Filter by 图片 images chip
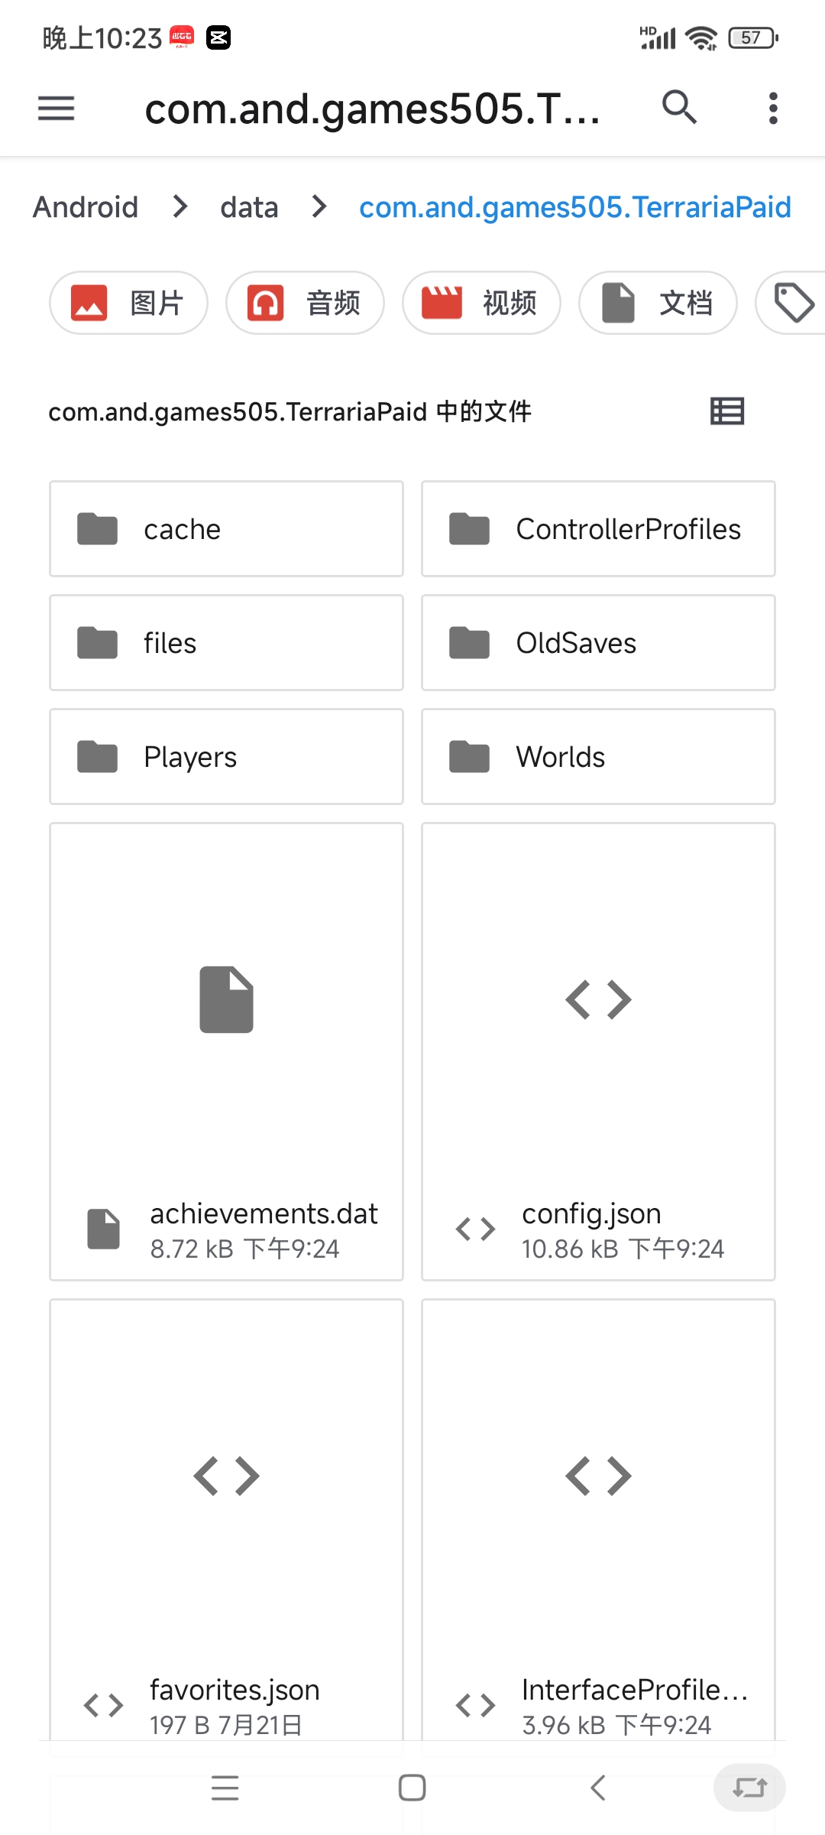 (x=128, y=303)
